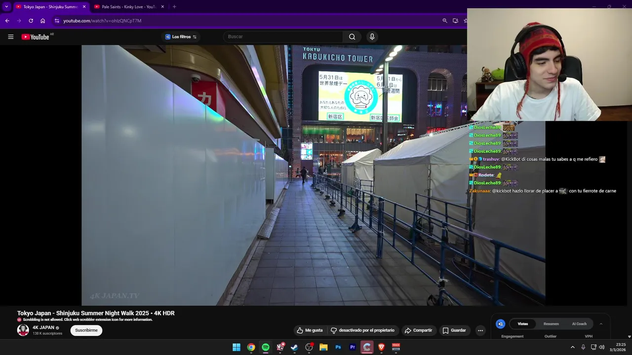
Task: Go to YouTube home via logo
Action: click(36, 37)
